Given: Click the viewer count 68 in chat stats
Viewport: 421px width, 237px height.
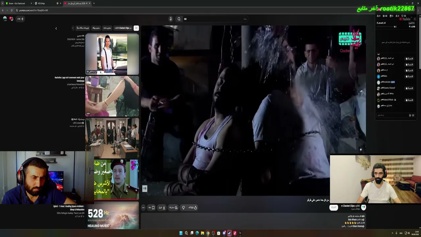Looking at the screenshot, I should [x=385, y=16].
